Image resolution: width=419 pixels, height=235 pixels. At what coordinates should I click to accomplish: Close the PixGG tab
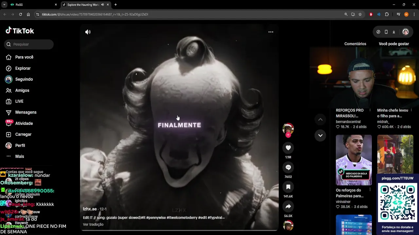(56, 5)
